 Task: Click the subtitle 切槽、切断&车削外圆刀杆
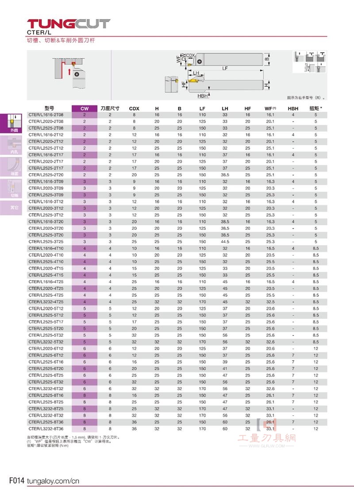pos(61,40)
